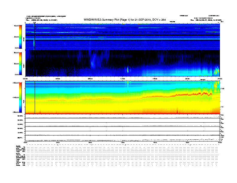237x183 pixels.
Task: Select the 20.00 label on RAD2 scale
Action: pos(16,37)
